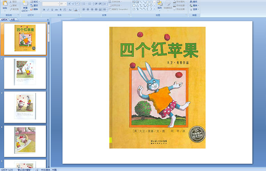Open the Columns dropdown
The height and width of the screenshot is (171, 266).
pos(105,10)
